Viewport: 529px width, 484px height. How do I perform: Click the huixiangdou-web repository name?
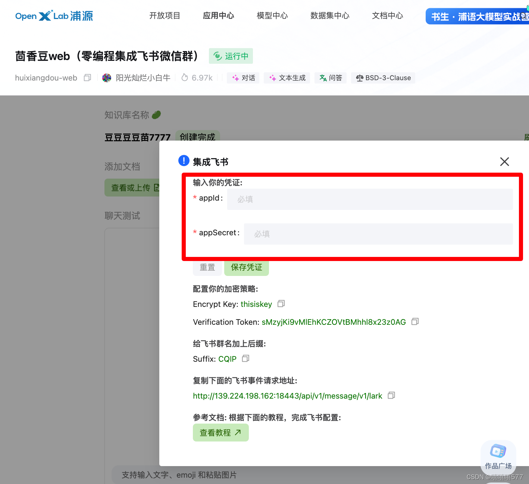pos(46,78)
